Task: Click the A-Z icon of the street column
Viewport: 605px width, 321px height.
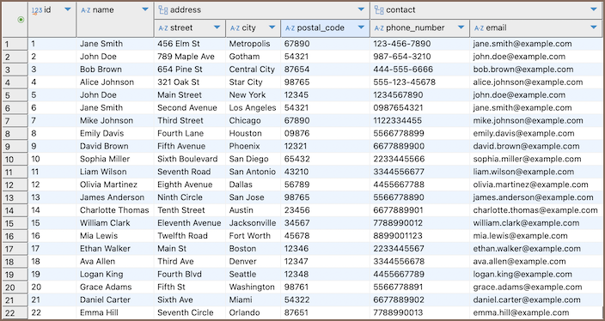Action: coord(163,27)
